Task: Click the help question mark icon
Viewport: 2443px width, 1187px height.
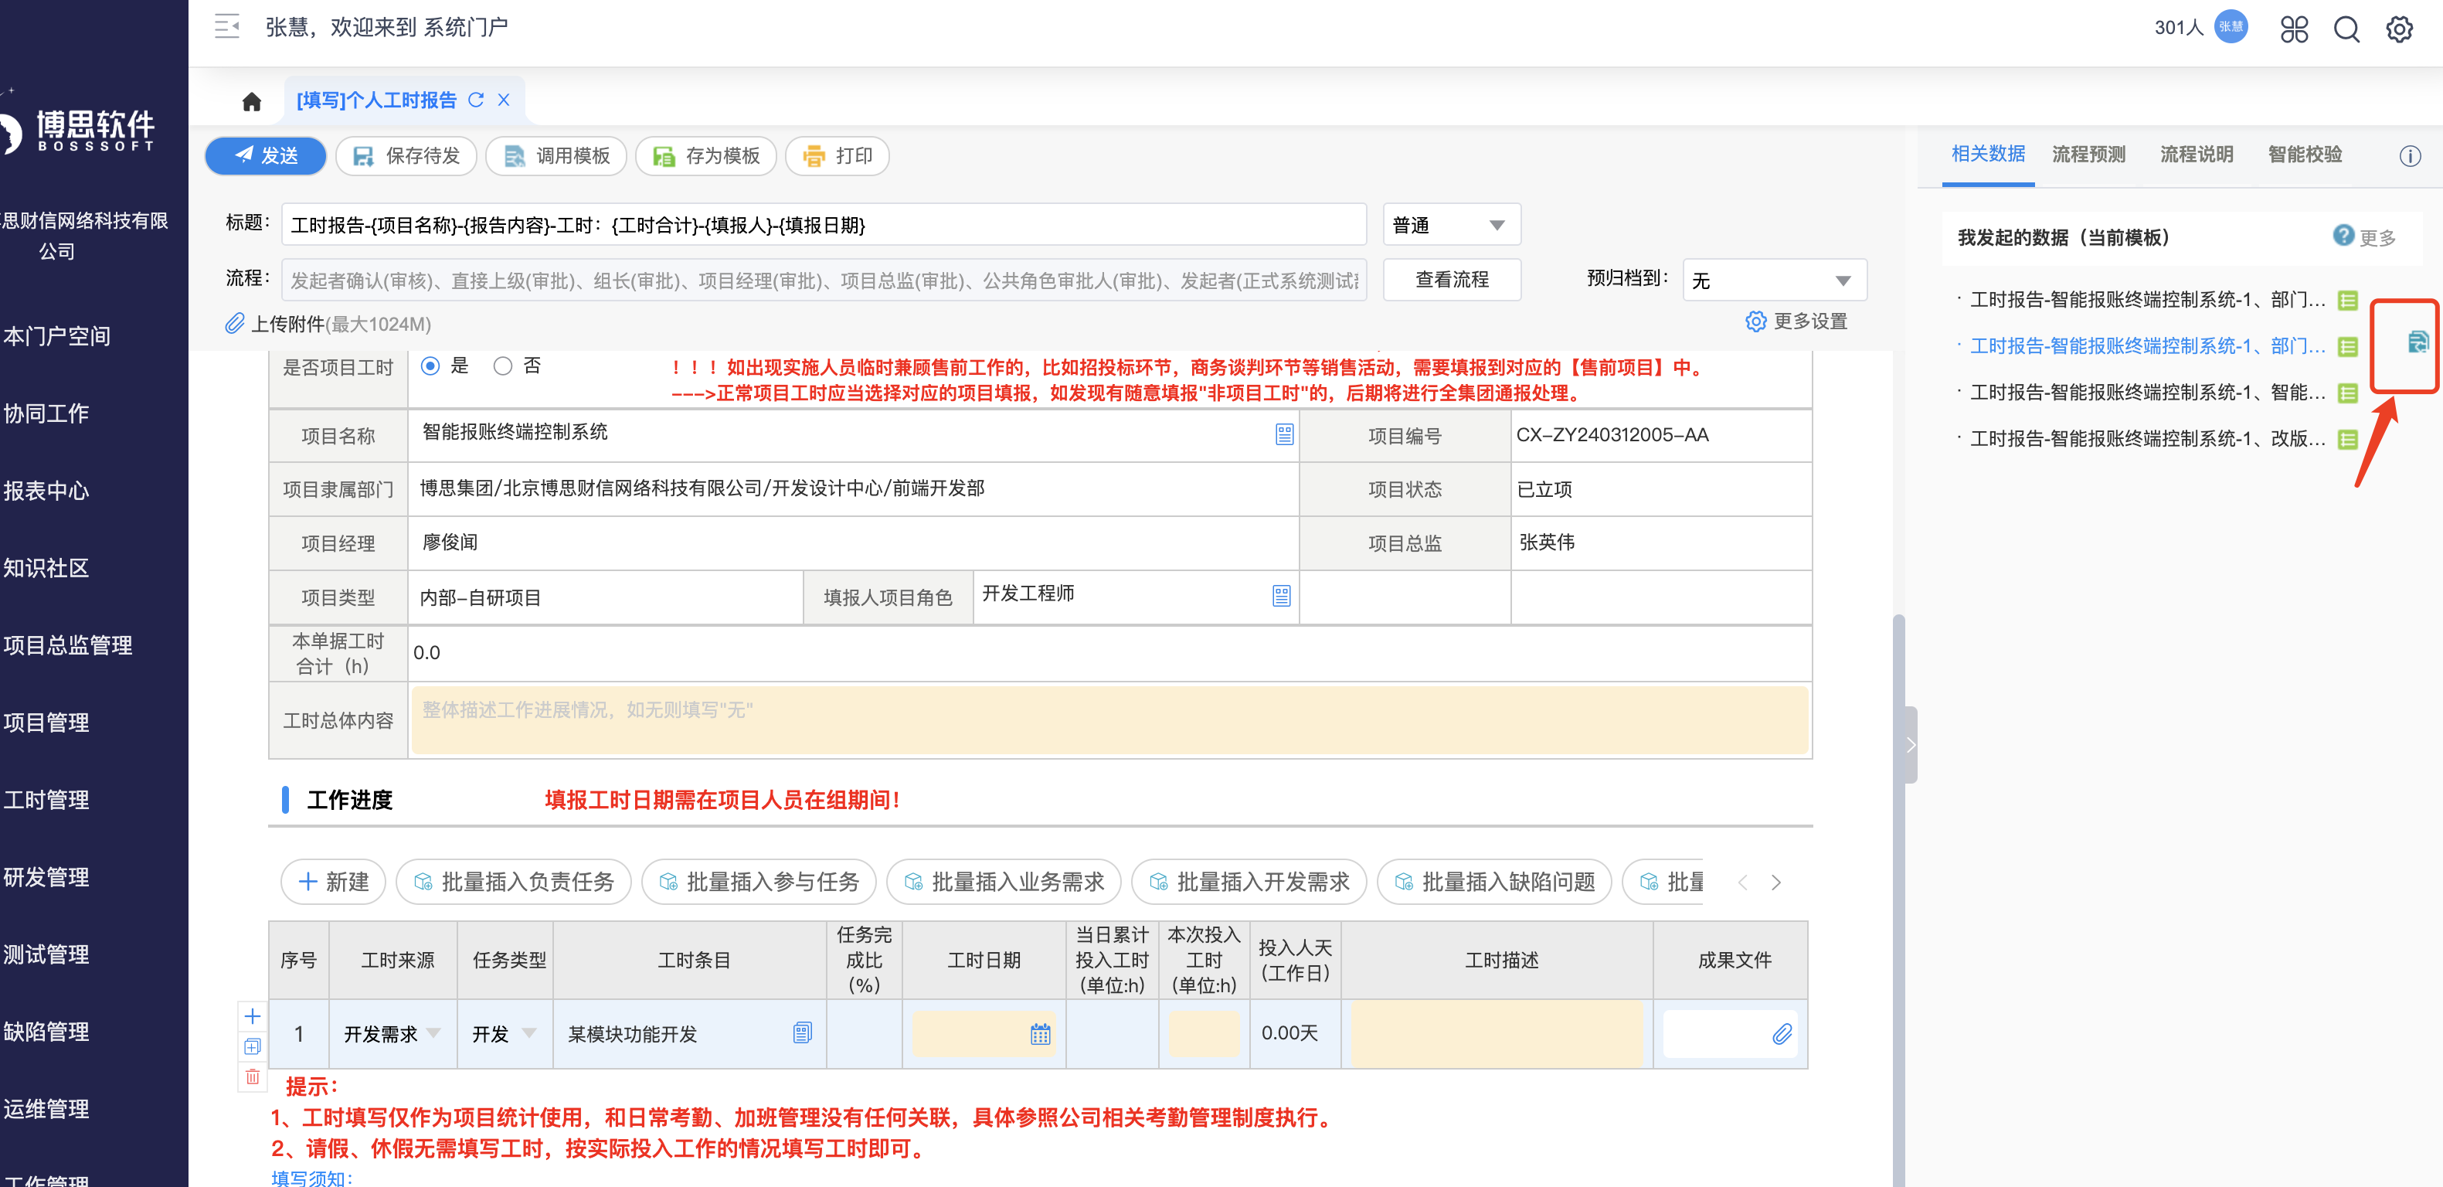Action: (x=2343, y=235)
